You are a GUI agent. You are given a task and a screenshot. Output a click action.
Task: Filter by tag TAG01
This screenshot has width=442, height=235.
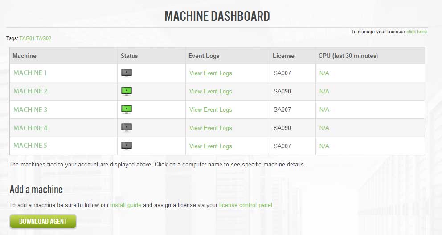27,38
